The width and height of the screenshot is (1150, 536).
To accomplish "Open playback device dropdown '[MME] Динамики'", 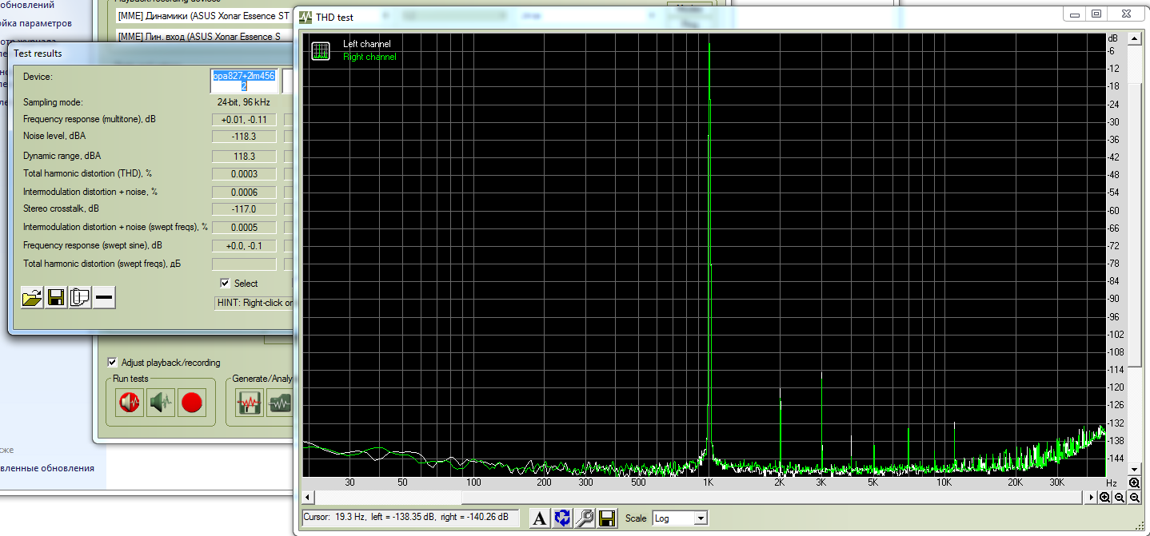I will point(203,16).
